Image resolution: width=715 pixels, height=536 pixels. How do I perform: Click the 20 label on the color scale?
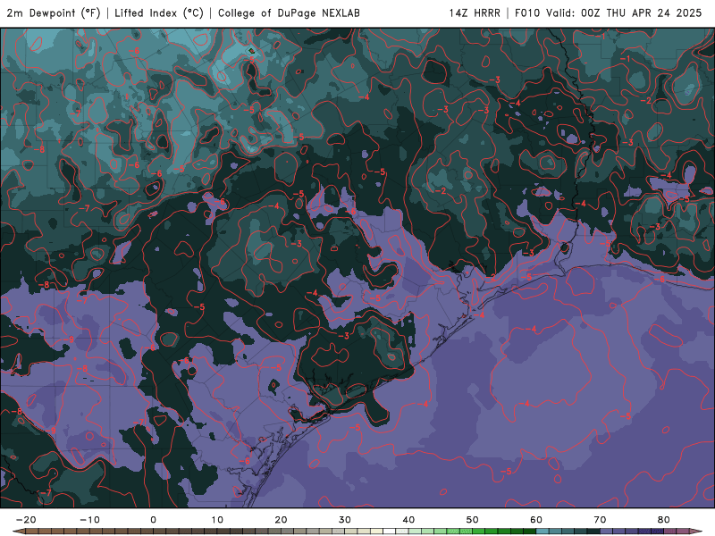tap(281, 520)
